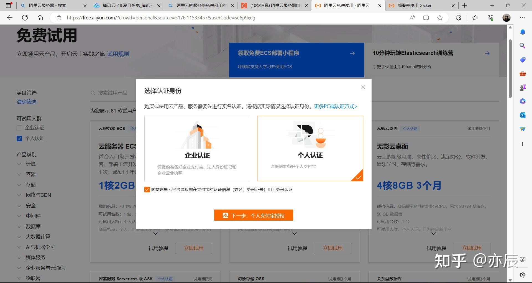Open sidebar notifications bell
This screenshot has width=532, height=283.
tap(523, 32)
